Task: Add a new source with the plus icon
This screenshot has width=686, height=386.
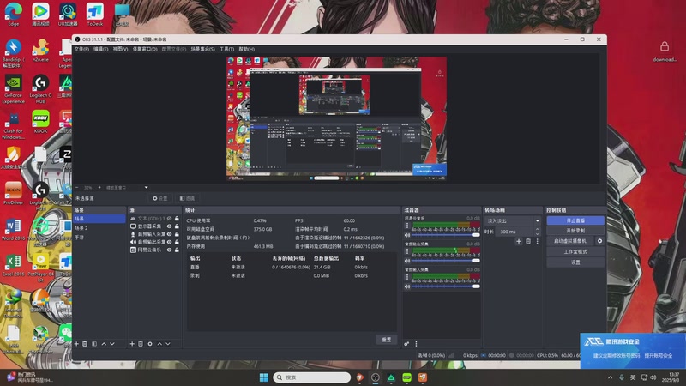Action: click(132, 344)
